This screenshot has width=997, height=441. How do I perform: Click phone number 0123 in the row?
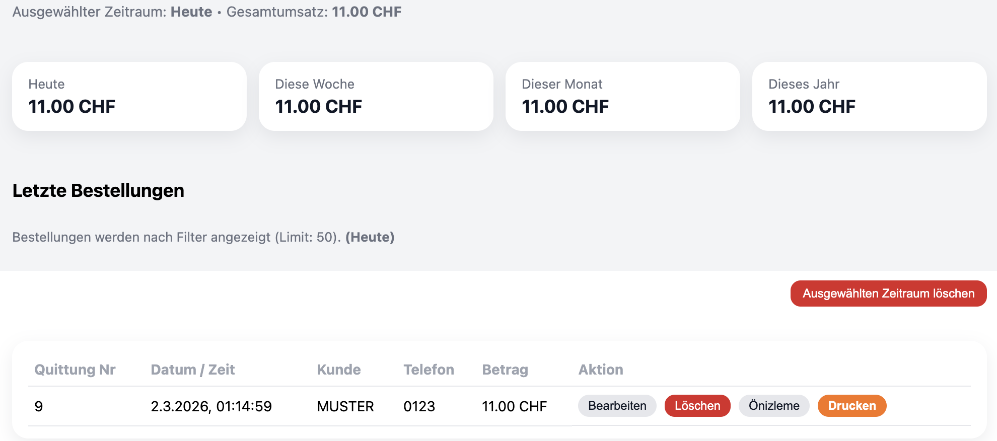click(x=419, y=406)
